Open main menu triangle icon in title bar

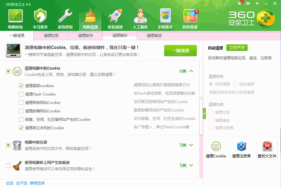click(257, 3)
